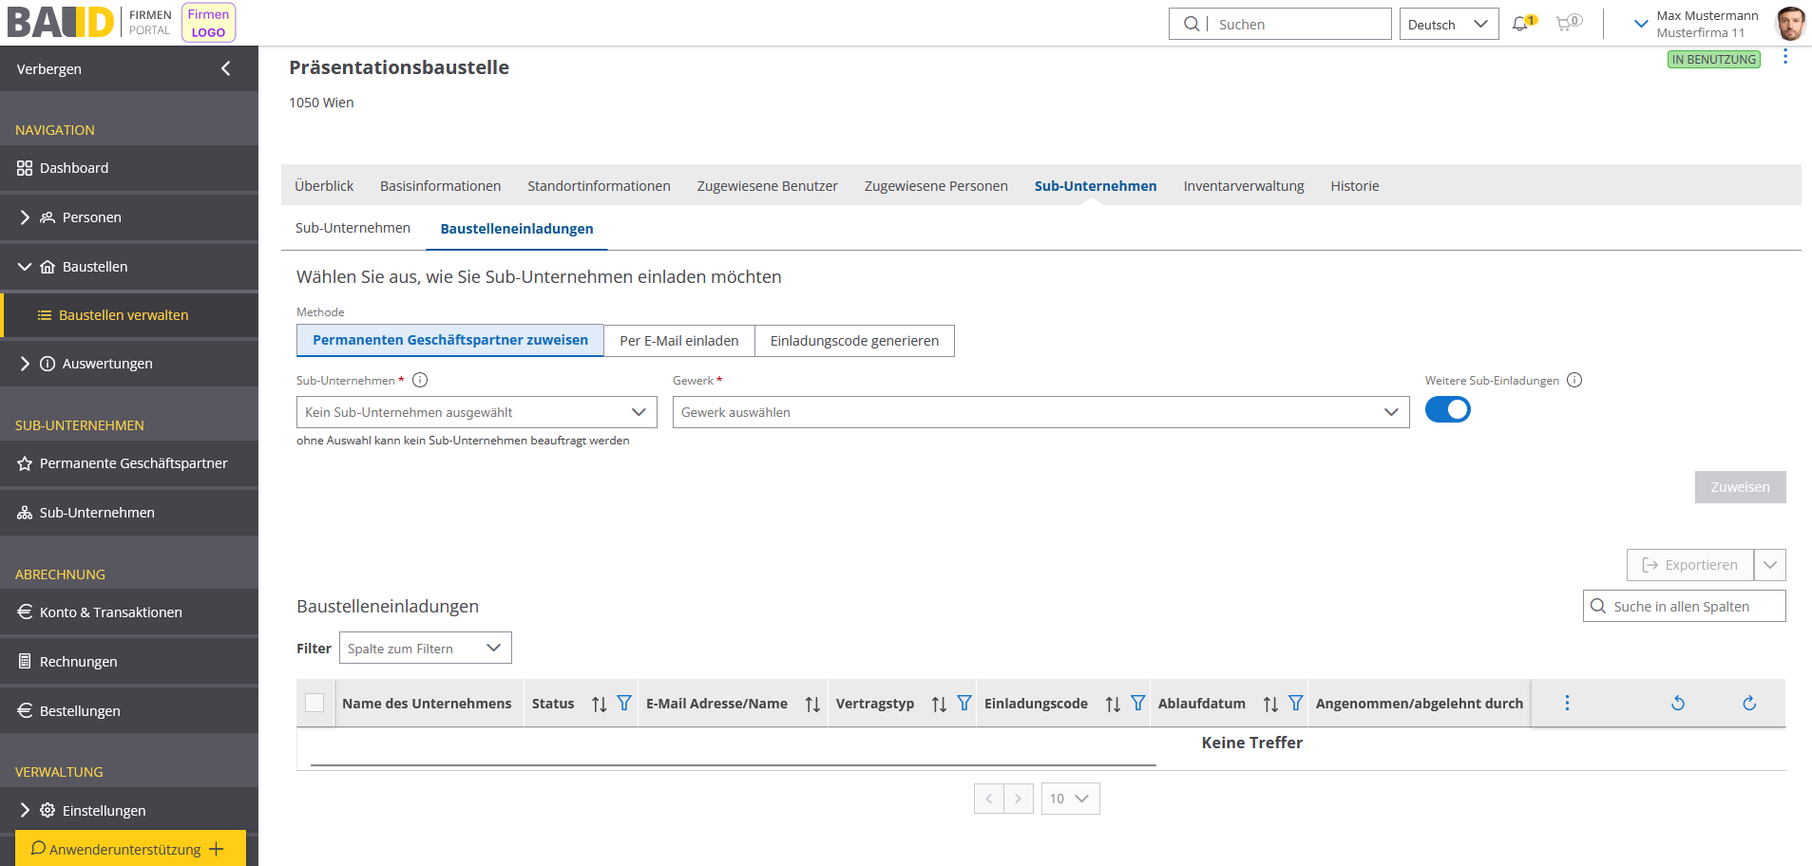The width and height of the screenshot is (1812, 866).
Task: Open page three-dot menu below user avatar
Action: tap(1785, 57)
